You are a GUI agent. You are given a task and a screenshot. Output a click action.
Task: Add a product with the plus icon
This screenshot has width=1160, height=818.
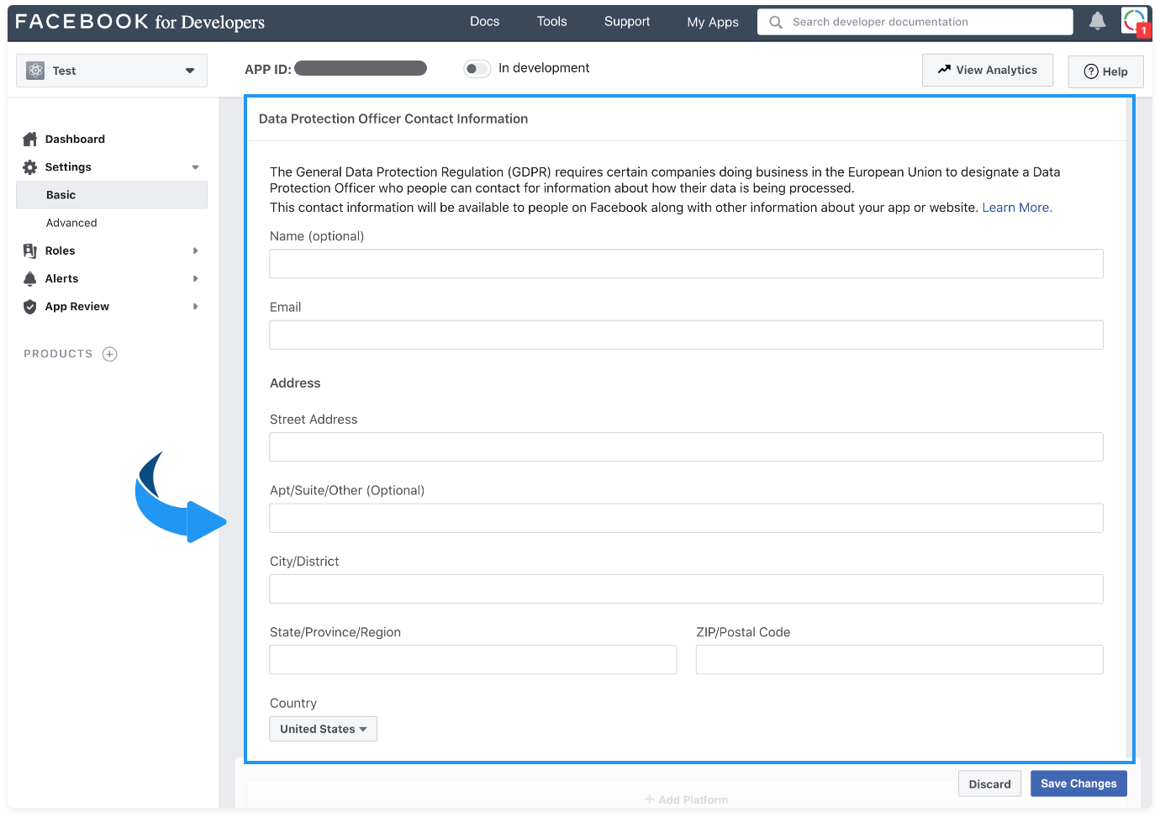tap(109, 354)
